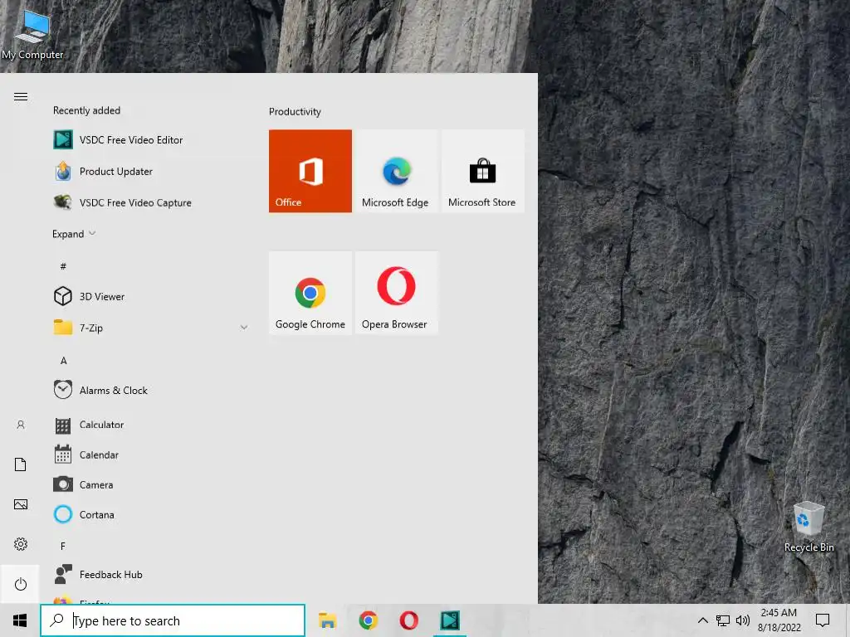Open Documents from the Start sidebar
The height and width of the screenshot is (637, 850).
point(21,464)
